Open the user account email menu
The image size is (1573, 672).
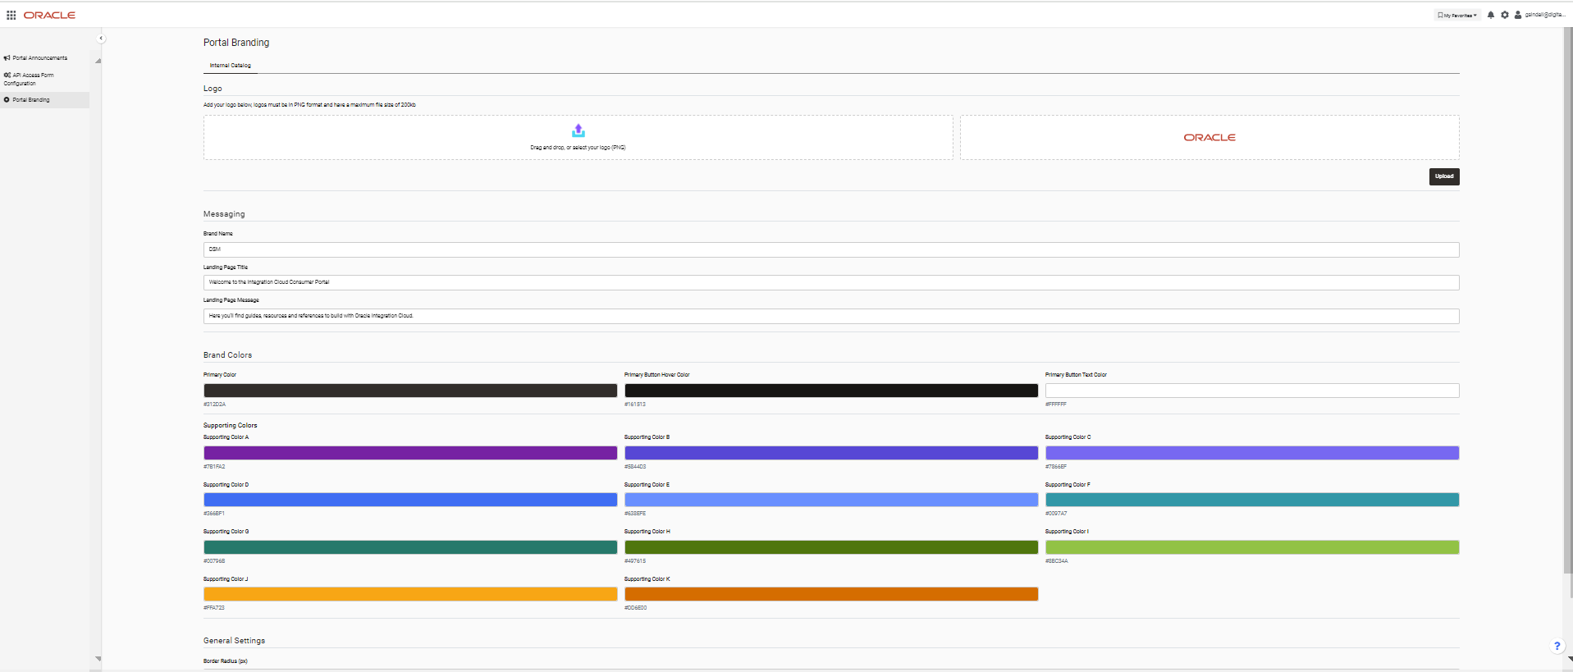(1546, 15)
